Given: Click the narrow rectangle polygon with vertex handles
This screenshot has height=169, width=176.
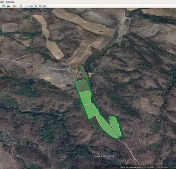Looking at the screenshot, I should pos(84,72).
